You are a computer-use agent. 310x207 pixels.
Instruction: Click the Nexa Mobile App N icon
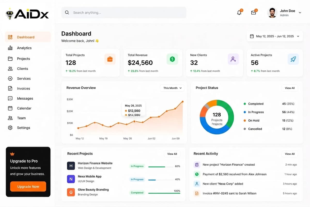71,179
